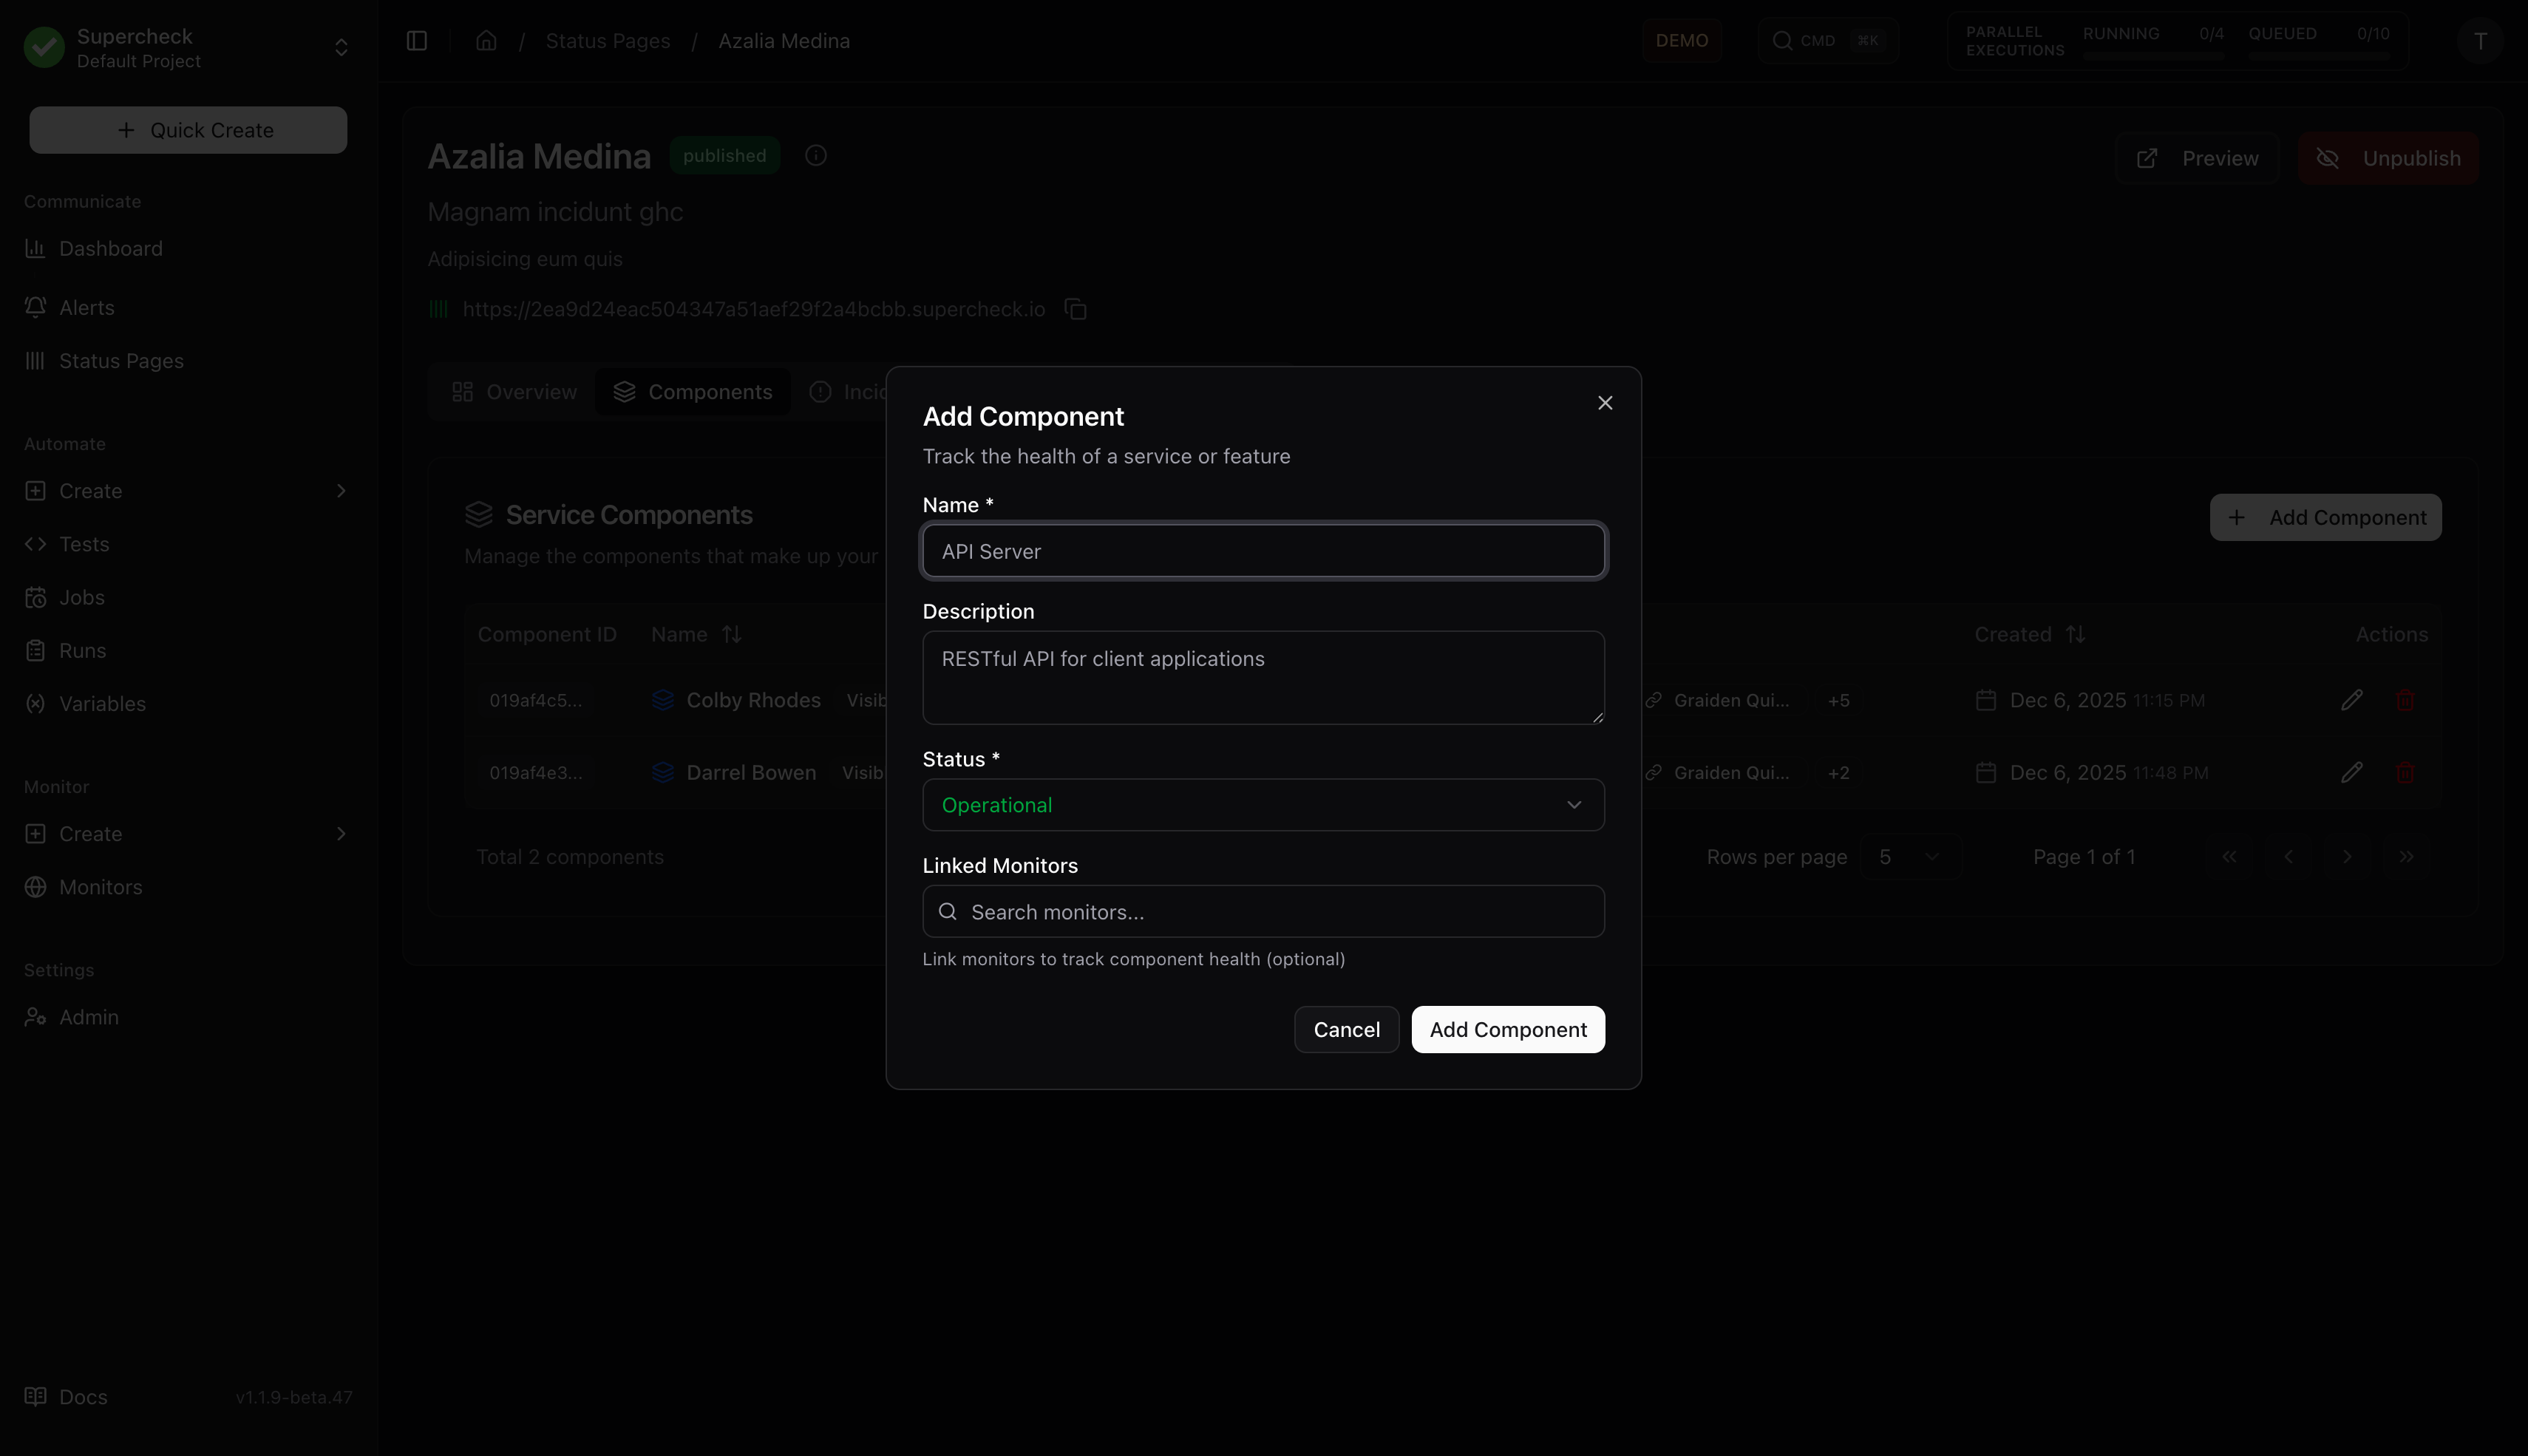Edit the Colby Rhodes component
This screenshot has height=1456, width=2528.
2352,700
